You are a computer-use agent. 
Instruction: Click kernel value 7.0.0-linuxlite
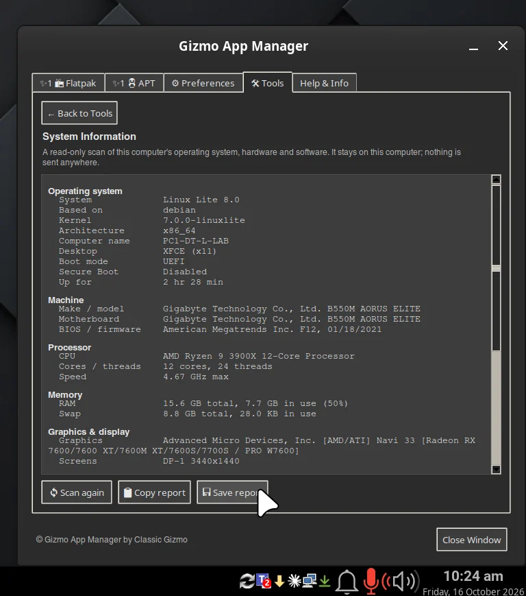[x=204, y=220]
